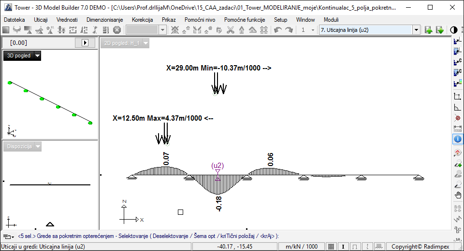
Task: Click the angle measure icon in right toolbar
Action: point(458,107)
